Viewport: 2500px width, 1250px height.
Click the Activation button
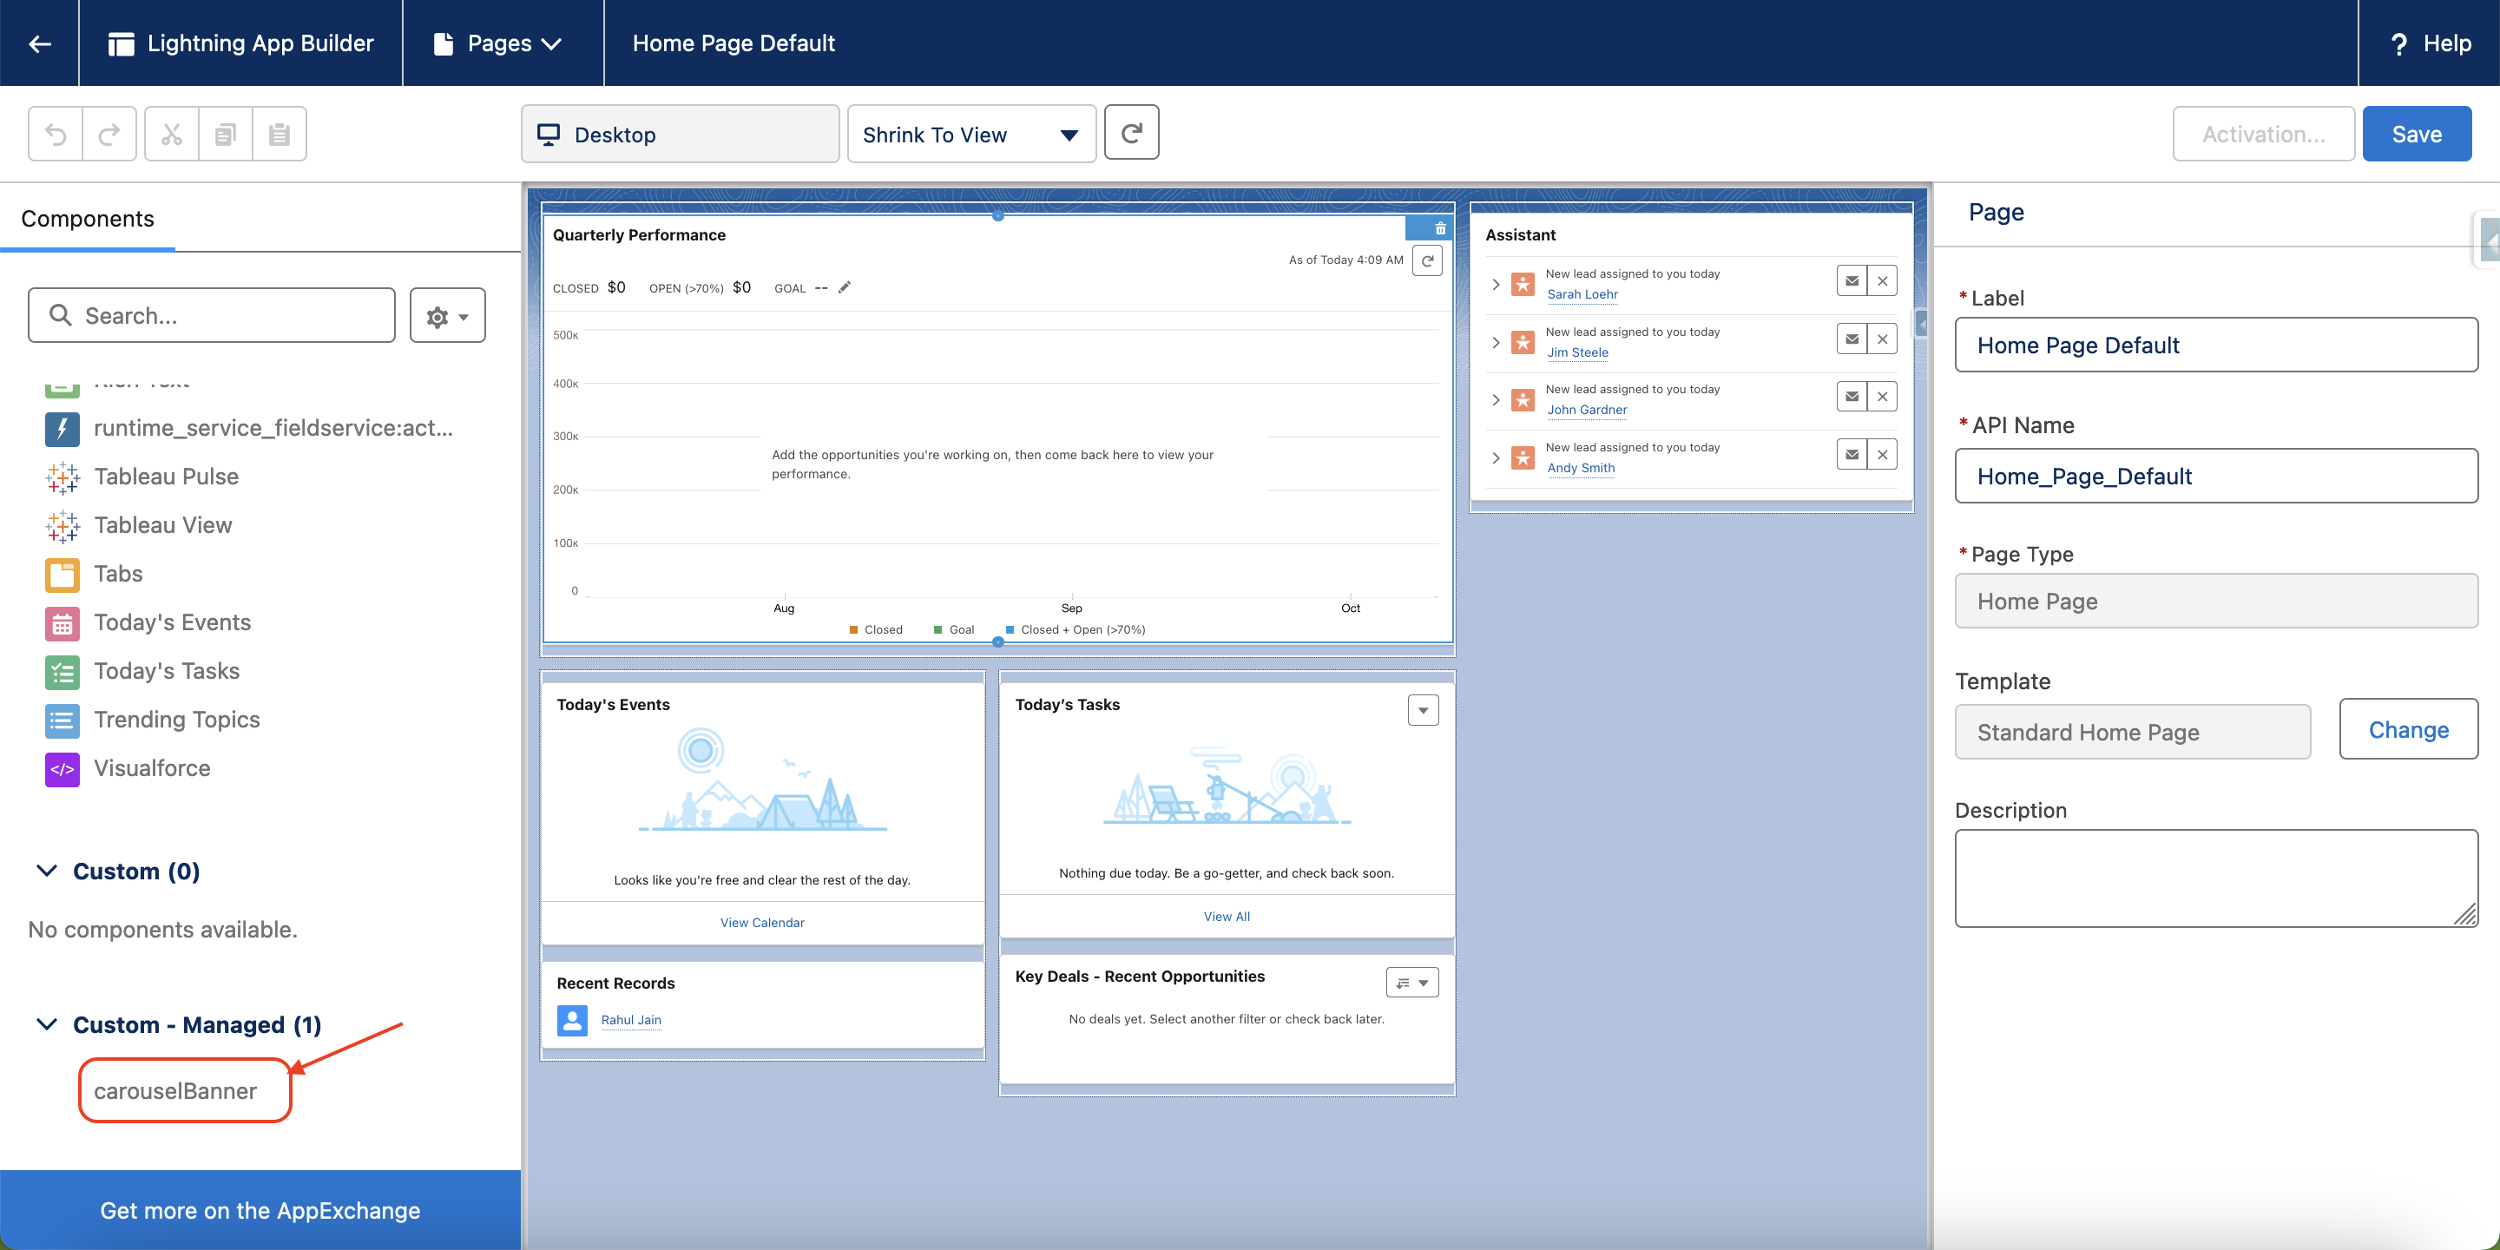point(2263,134)
